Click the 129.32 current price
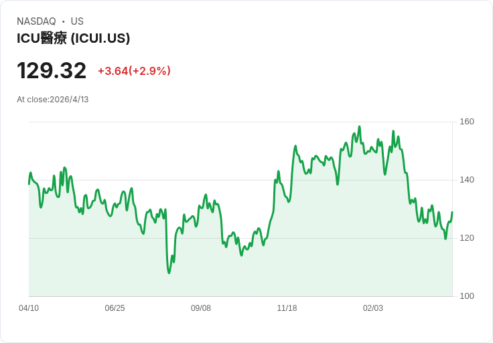The width and height of the screenshot is (493, 343). pos(52,71)
